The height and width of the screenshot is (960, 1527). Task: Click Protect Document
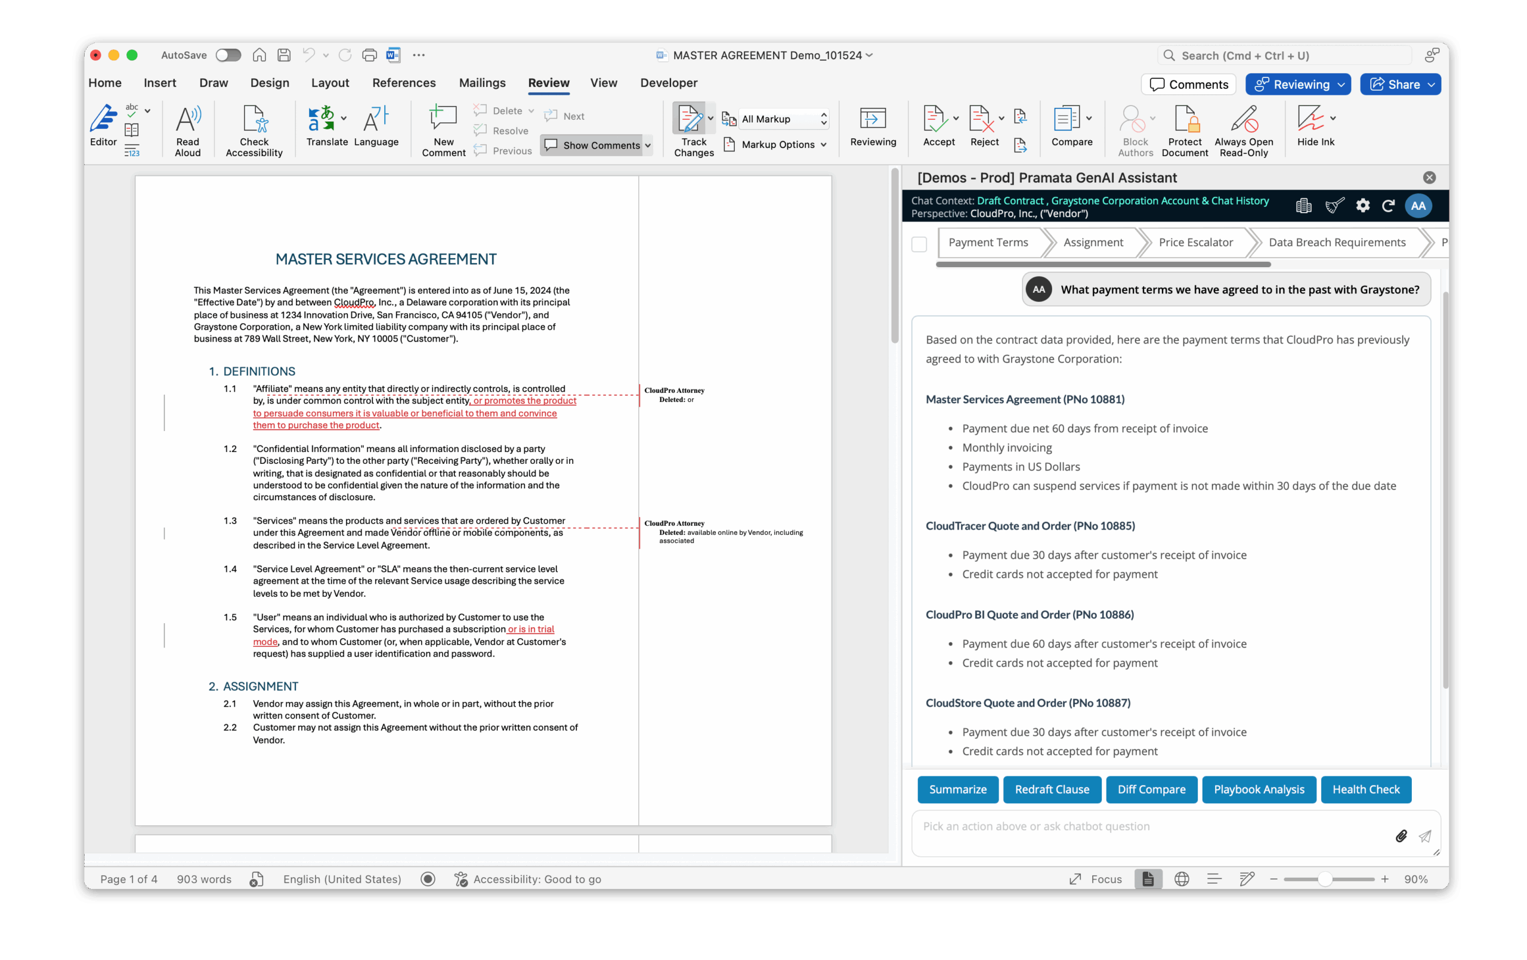click(1185, 130)
